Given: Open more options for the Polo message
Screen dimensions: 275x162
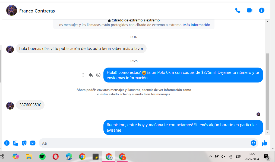Looking at the screenshot, I should [x=83, y=75].
